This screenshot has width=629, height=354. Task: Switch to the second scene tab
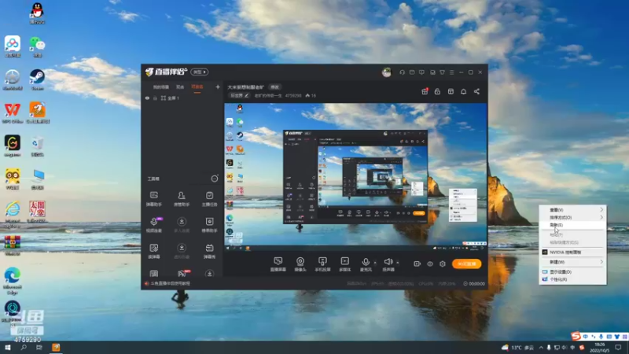coord(180,87)
